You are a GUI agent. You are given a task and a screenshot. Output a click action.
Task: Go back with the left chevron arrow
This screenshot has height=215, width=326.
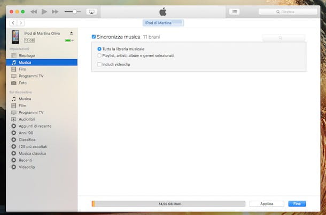[x=13, y=23]
